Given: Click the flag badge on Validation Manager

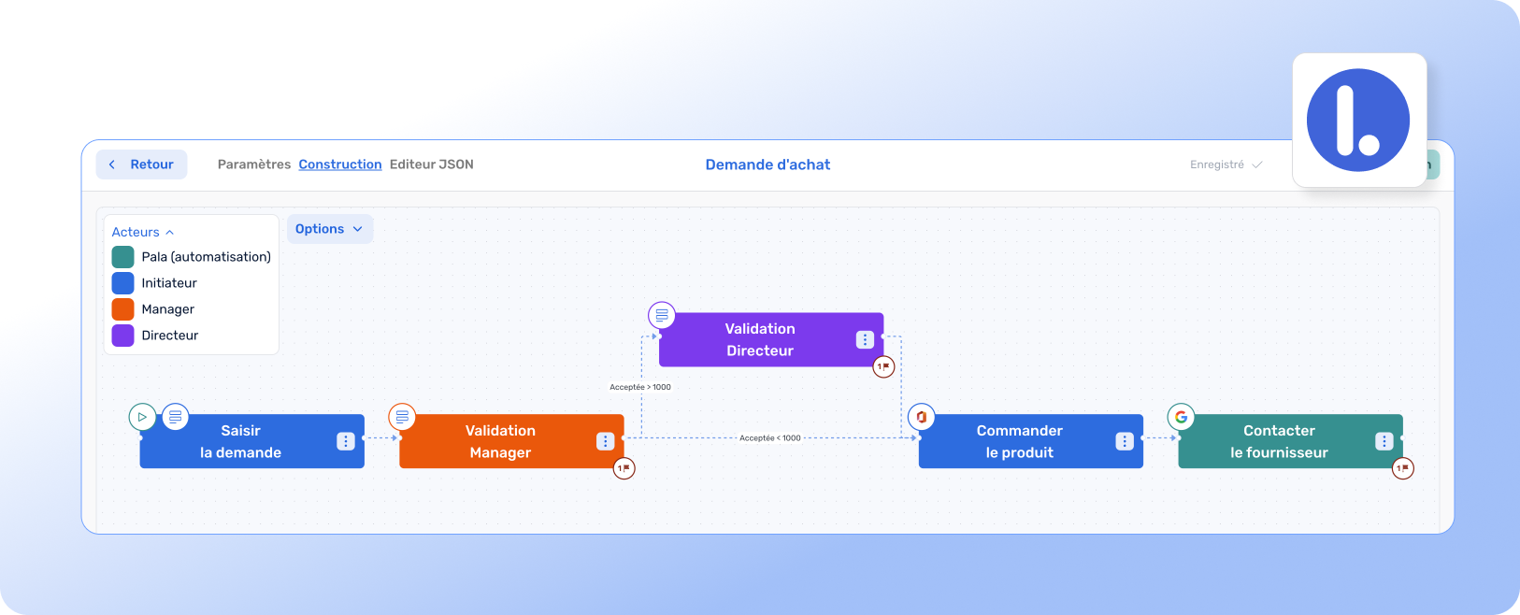Looking at the screenshot, I should [x=624, y=468].
